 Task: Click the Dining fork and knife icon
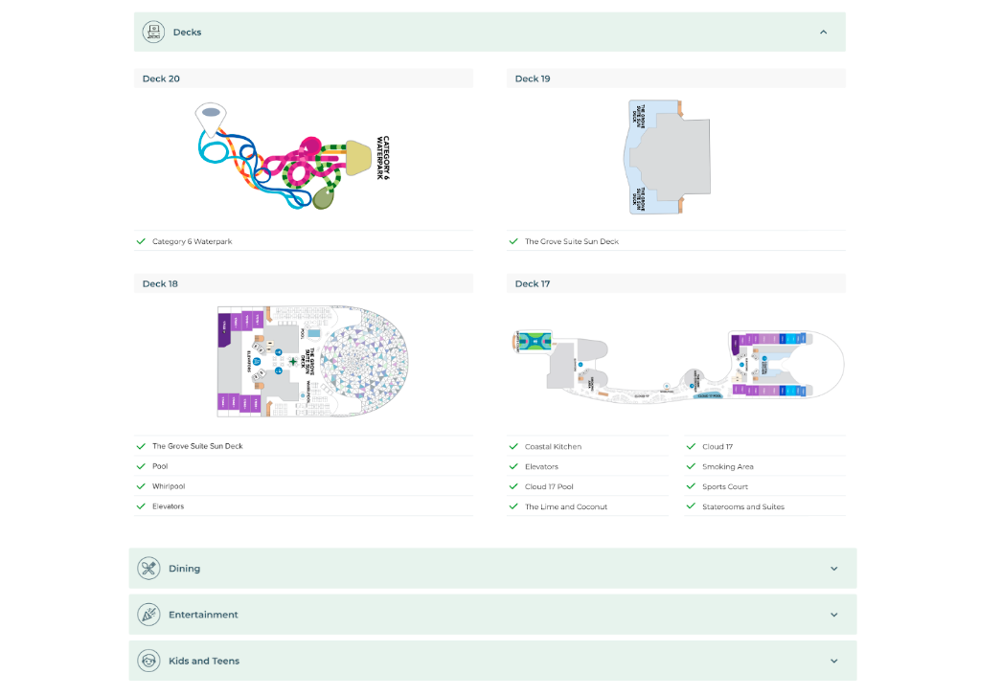tap(148, 569)
